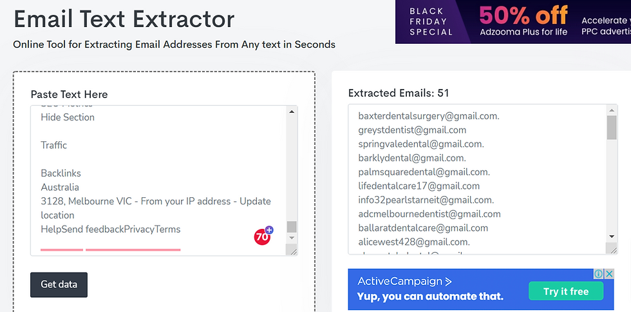The width and height of the screenshot is (631, 312).
Task: Click the HelpSend feedbackPrivacyTerms line
Action: tap(111, 229)
